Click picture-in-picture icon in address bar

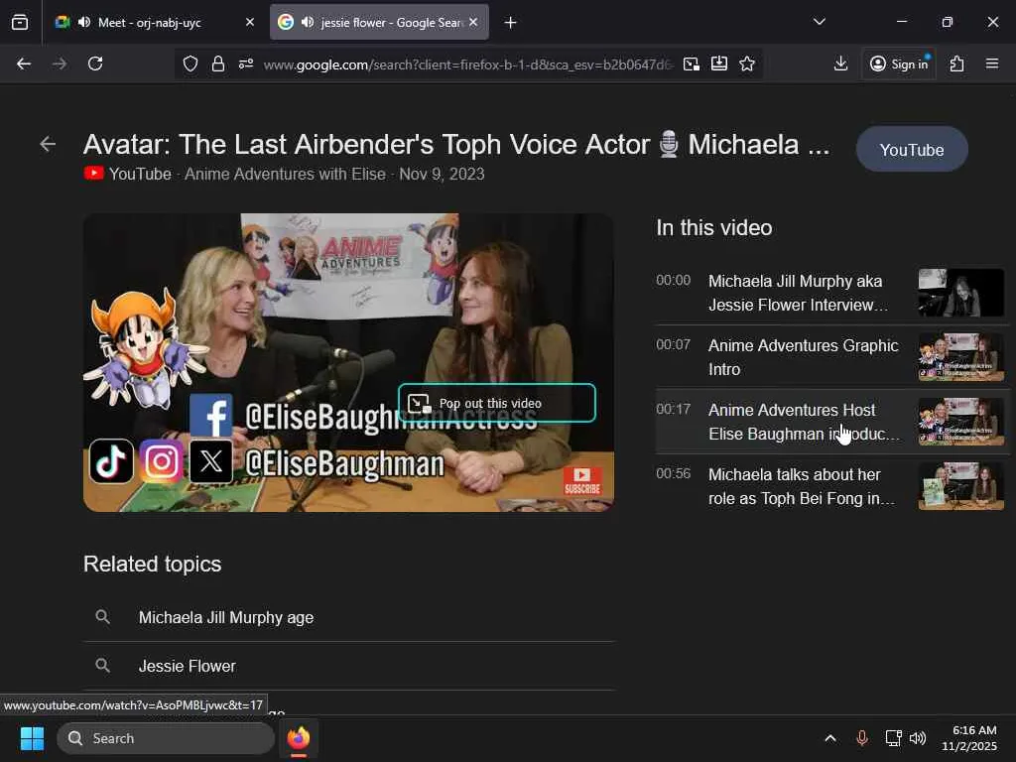(x=692, y=63)
